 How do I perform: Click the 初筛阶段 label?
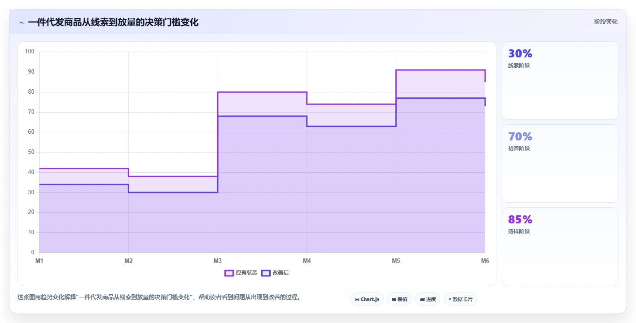point(519,148)
